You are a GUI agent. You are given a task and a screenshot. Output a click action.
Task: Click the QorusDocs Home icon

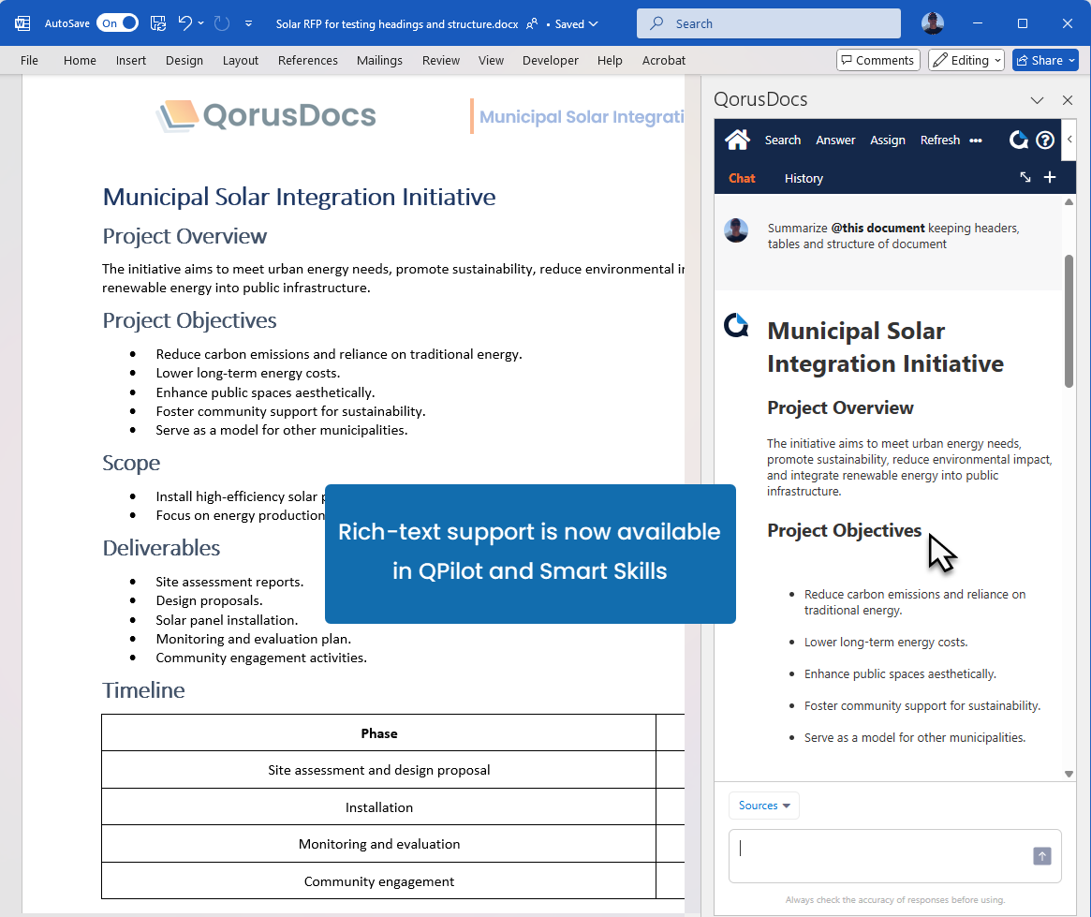click(x=738, y=140)
